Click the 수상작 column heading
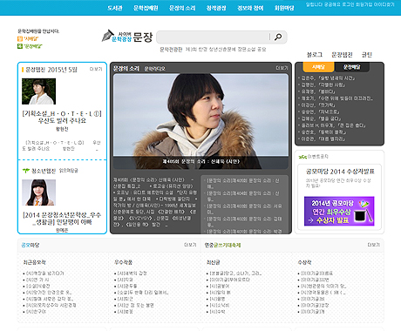The image size is (401, 331). coord(304,262)
